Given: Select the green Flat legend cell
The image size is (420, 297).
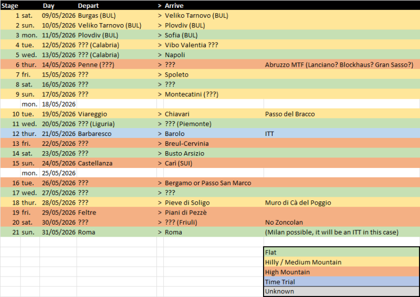Looking at the screenshot, I should coord(341,252).
